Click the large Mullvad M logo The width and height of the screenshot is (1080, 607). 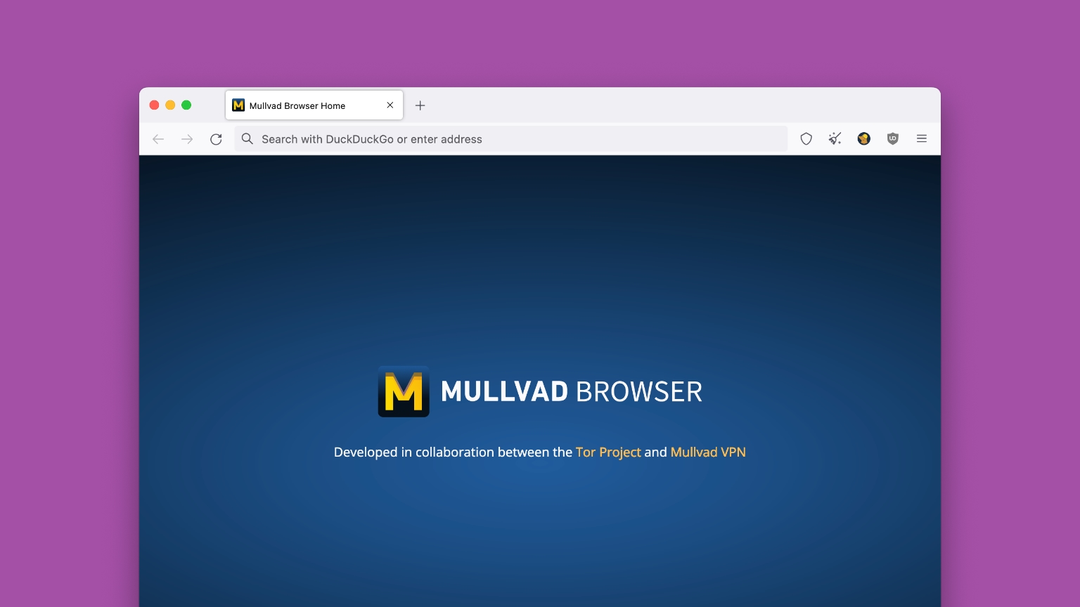pyautogui.click(x=404, y=391)
